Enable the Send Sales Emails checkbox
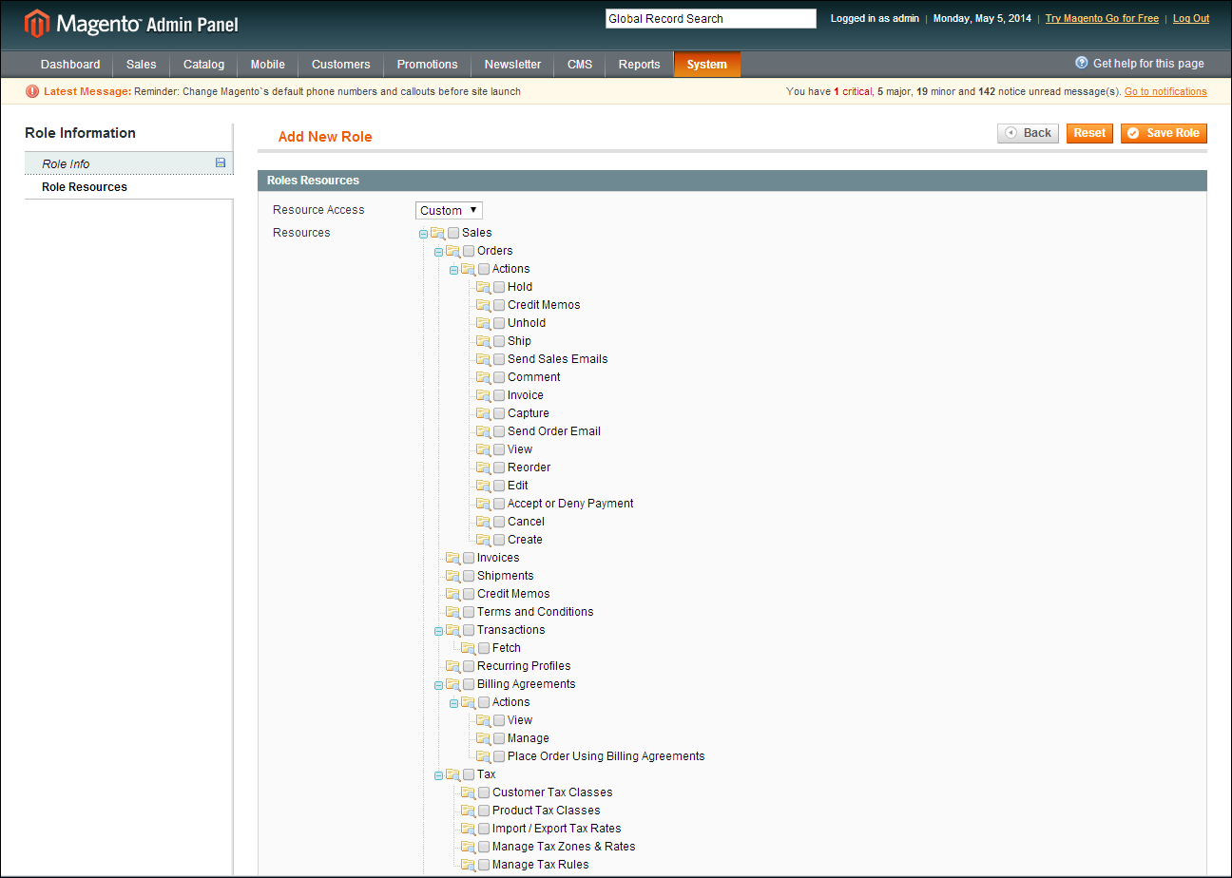1232x878 pixels. coord(499,359)
